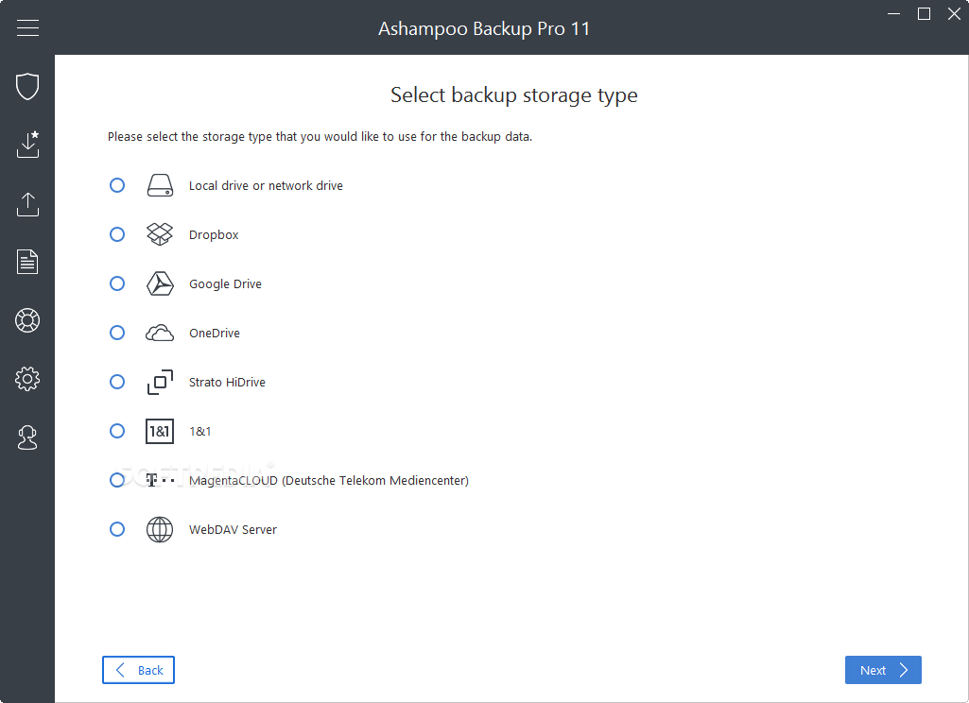Viewport: 969px width, 703px height.
Task: Open the shield overview icon in sidebar
Action: tap(27, 86)
